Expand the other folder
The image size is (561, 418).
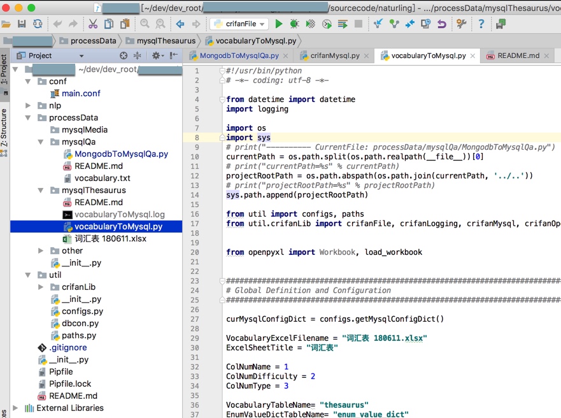(x=41, y=251)
